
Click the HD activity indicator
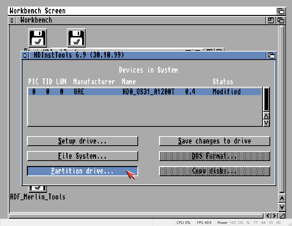233,223
